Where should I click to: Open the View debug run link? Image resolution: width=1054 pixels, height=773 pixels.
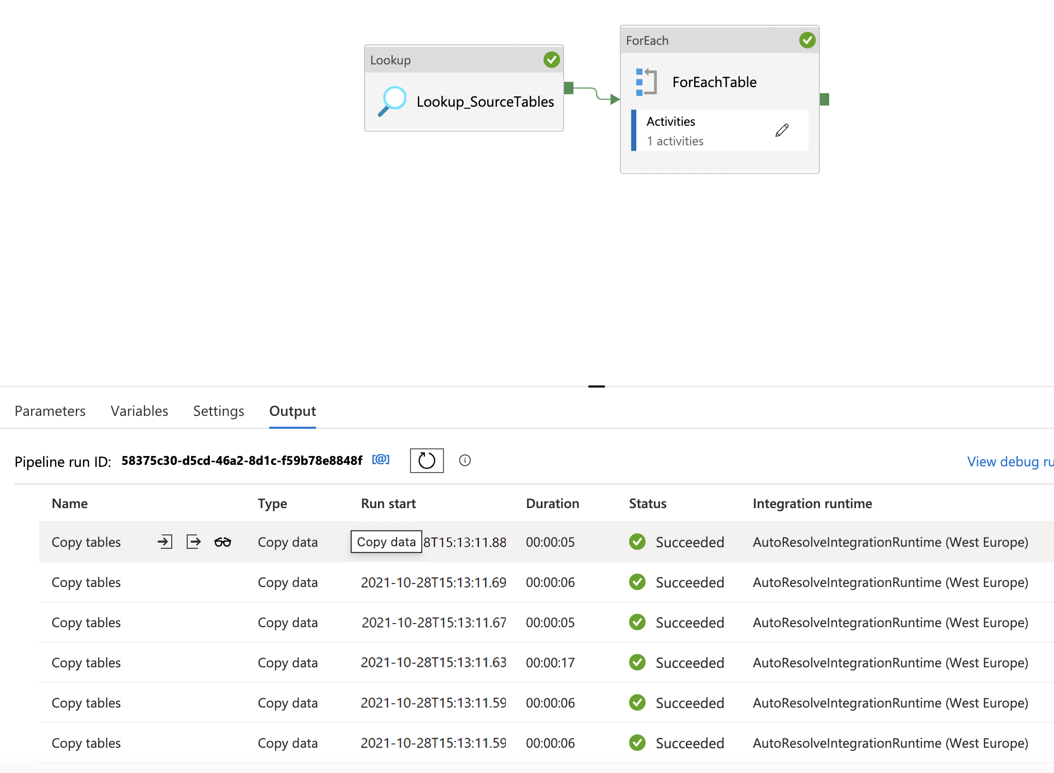(x=1009, y=461)
